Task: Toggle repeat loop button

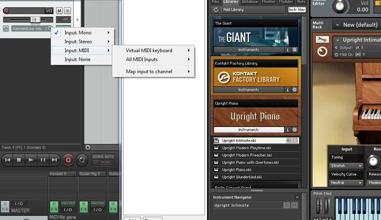Action: pos(82,160)
